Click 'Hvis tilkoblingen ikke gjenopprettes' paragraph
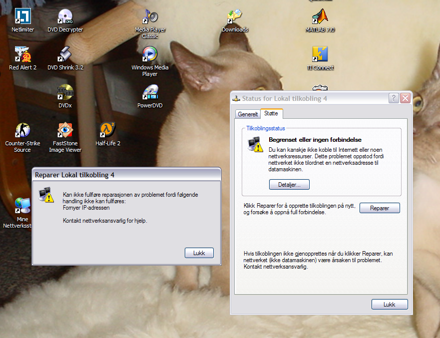This screenshot has width=440, height=338. 318,260
